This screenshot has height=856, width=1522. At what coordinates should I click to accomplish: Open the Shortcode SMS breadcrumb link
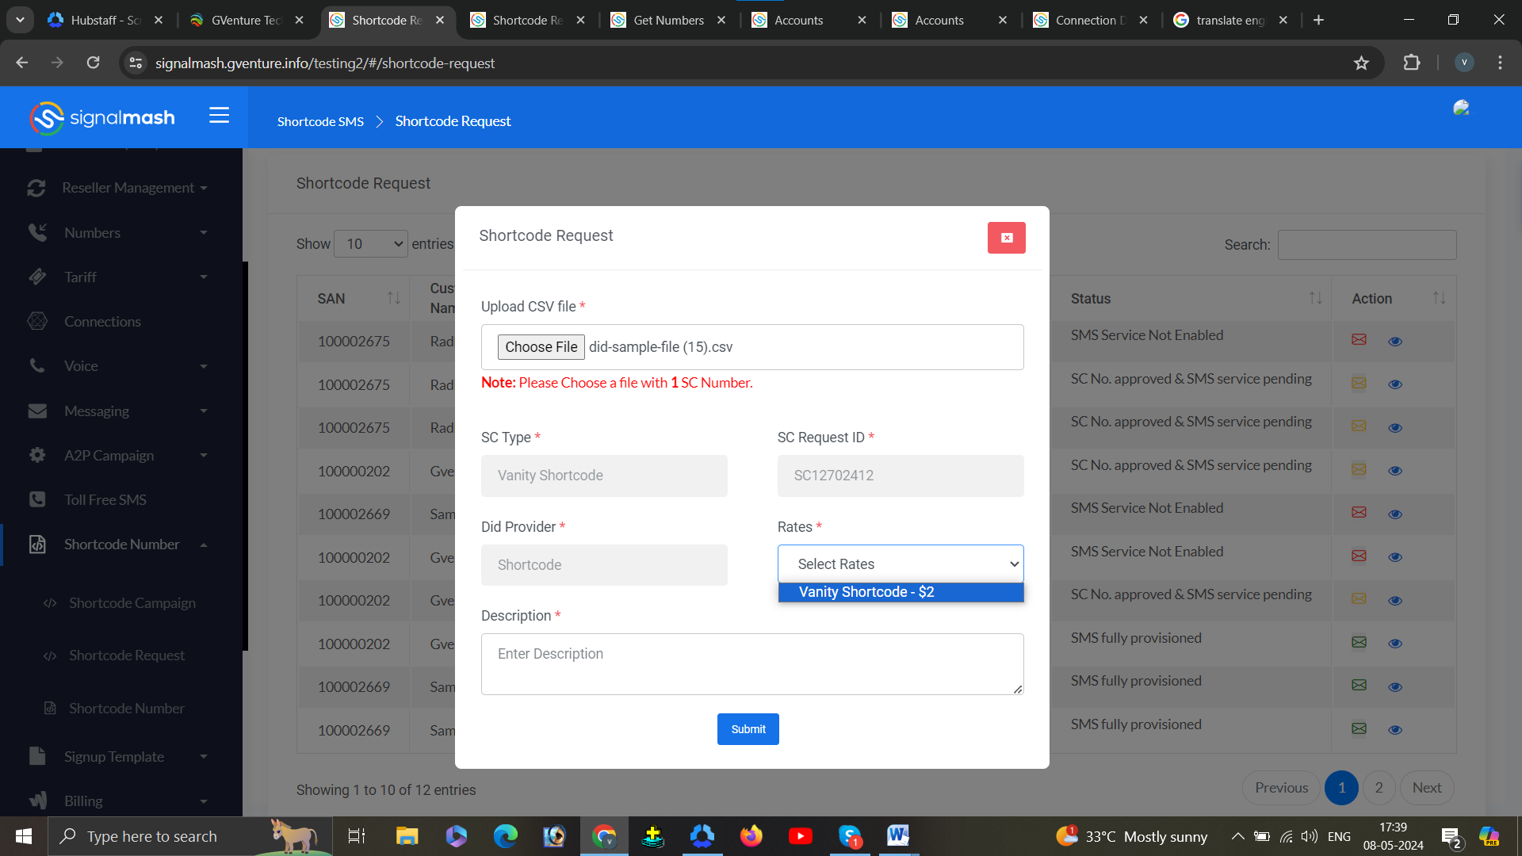[320, 121]
